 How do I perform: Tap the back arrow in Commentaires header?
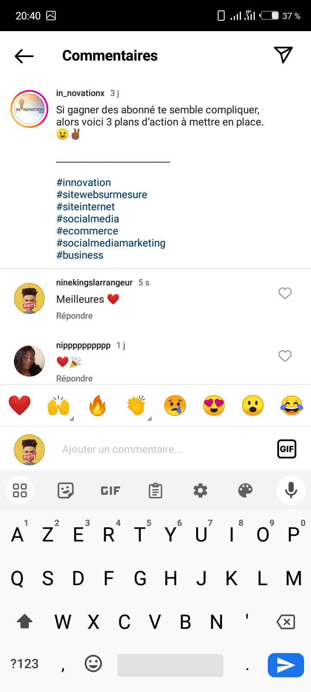coord(24,56)
